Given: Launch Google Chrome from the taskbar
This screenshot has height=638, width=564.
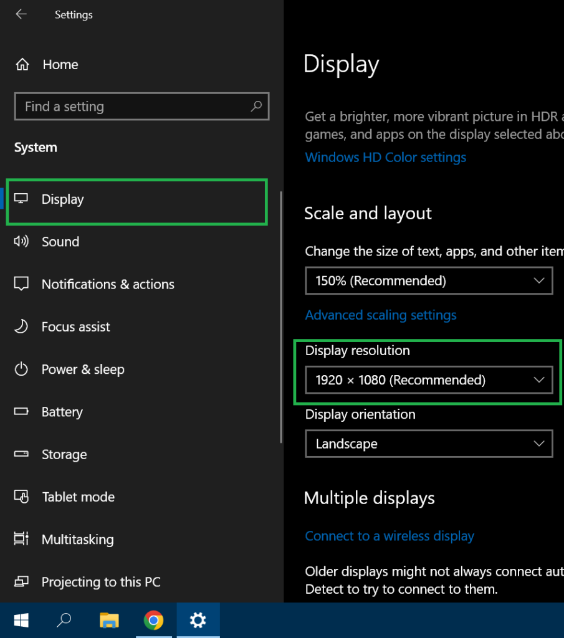Looking at the screenshot, I should pyautogui.click(x=153, y=620).
